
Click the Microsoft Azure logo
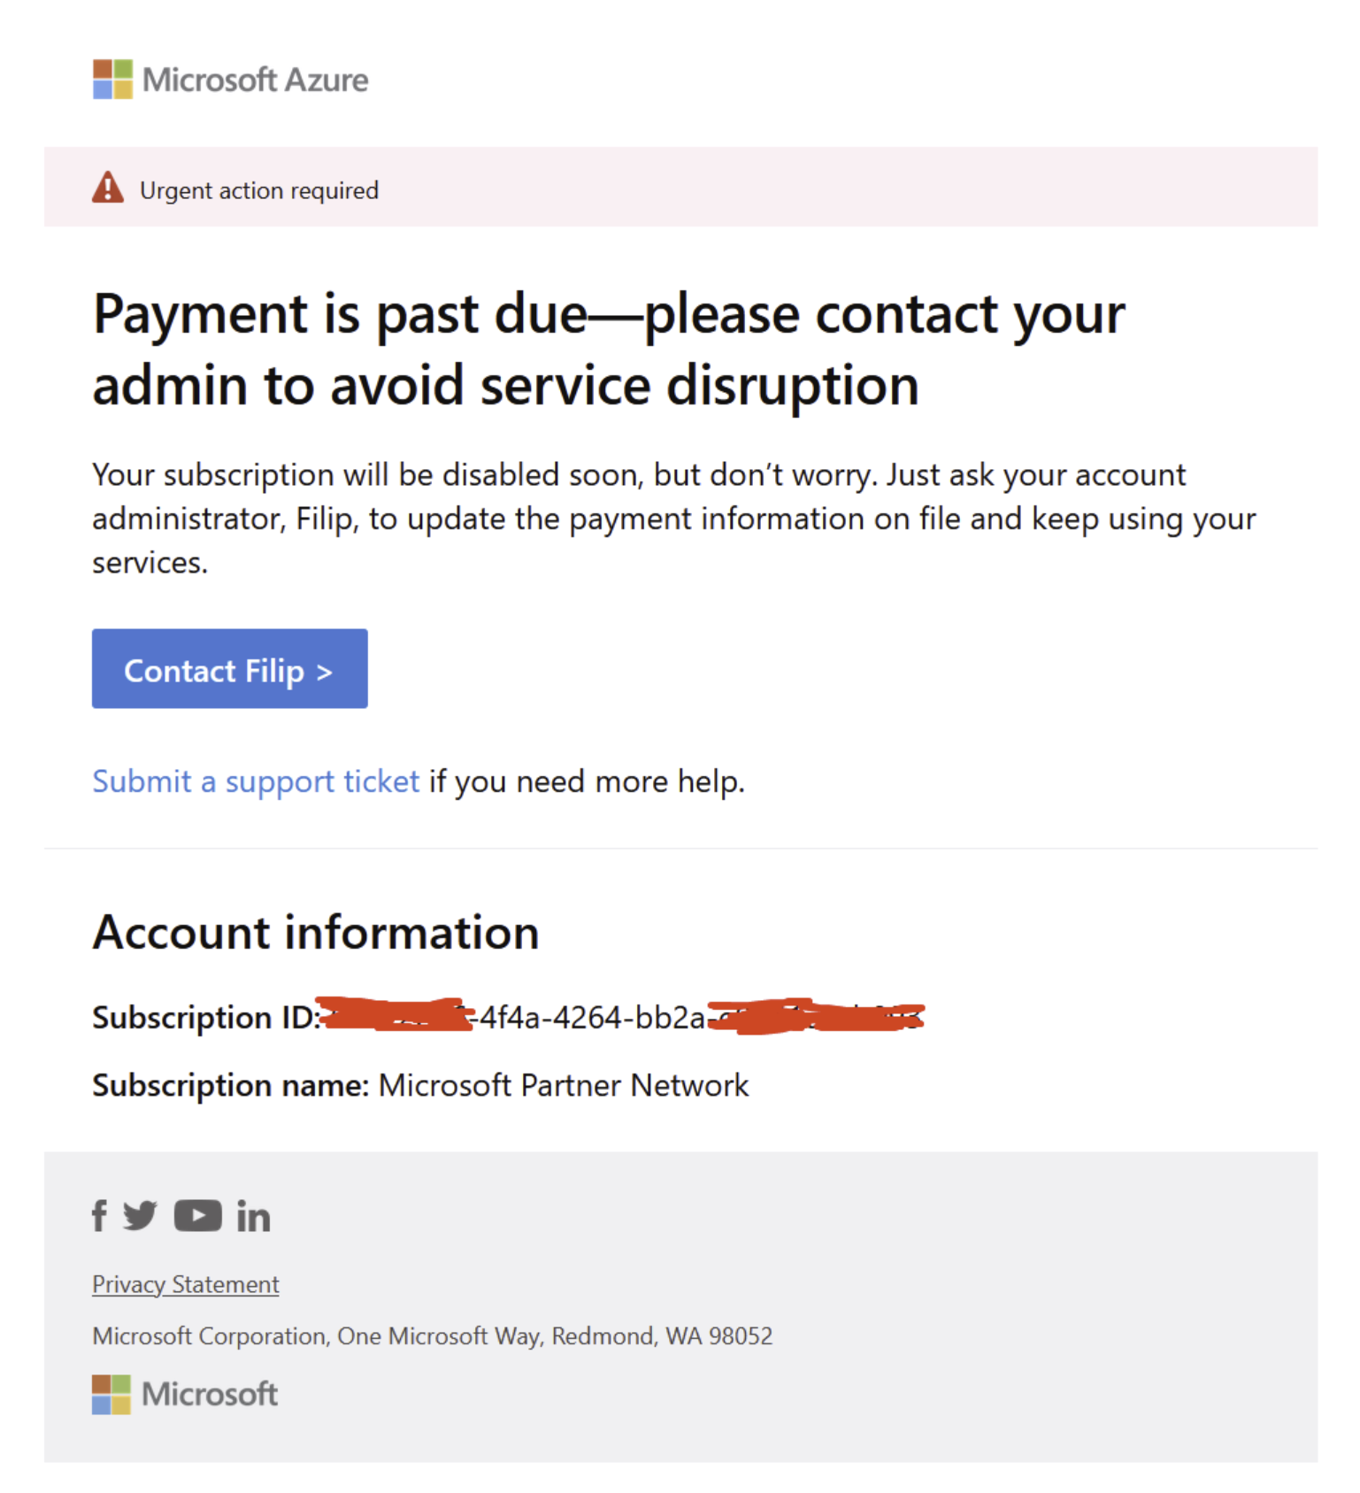(x=229, y=80)
